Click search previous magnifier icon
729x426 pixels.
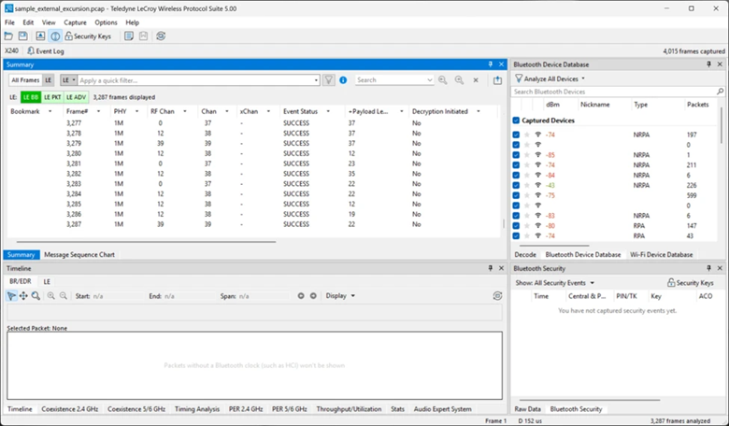point(443,80)
